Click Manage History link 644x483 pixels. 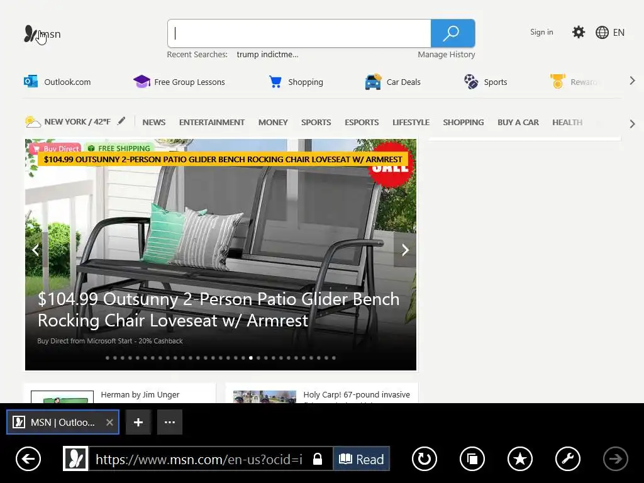tap(447, 54)
